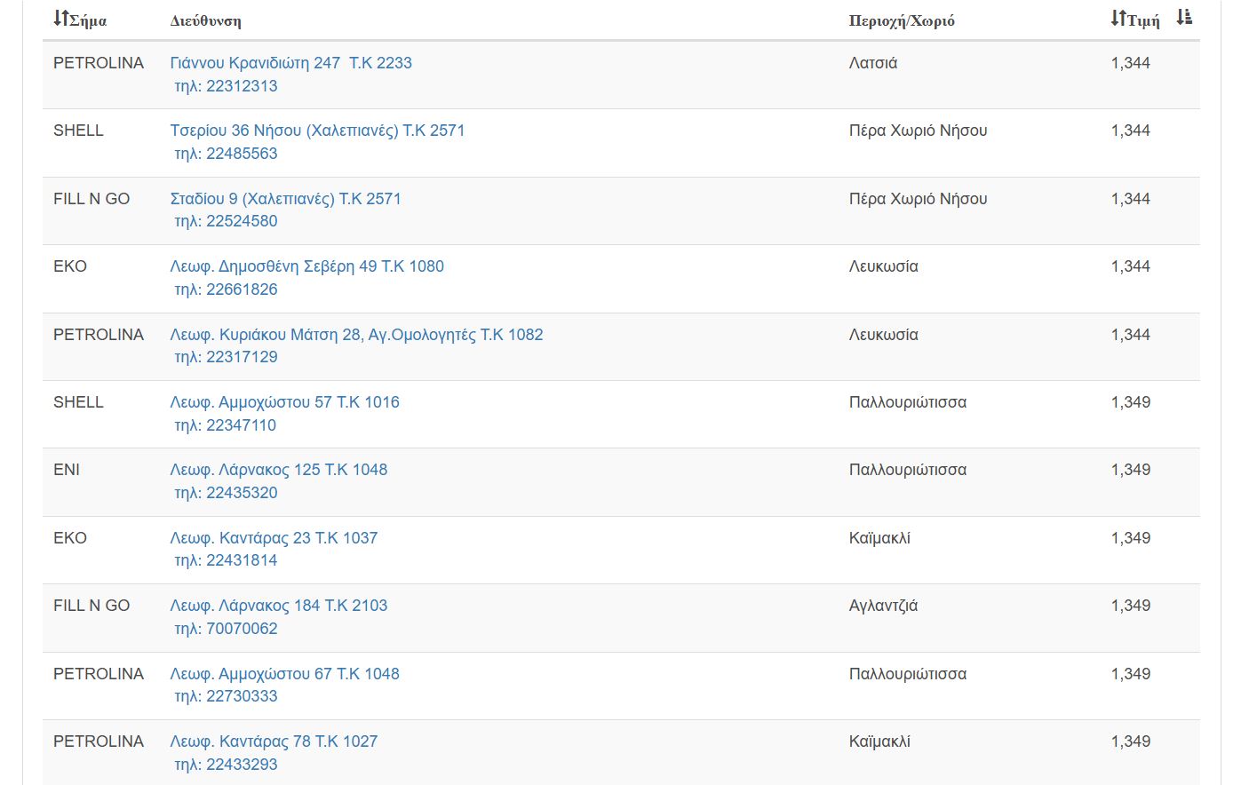Click the Περιοχή/Χωριό column header

pos(901,20)
